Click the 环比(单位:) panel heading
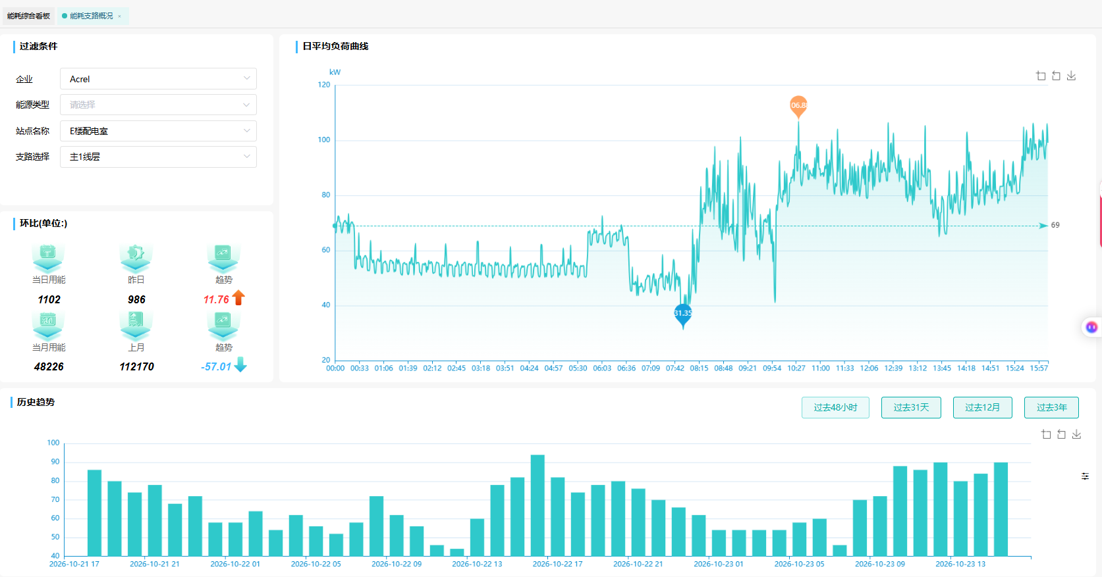This screenshot has height=577, width=1102. [x=43, y=223]
